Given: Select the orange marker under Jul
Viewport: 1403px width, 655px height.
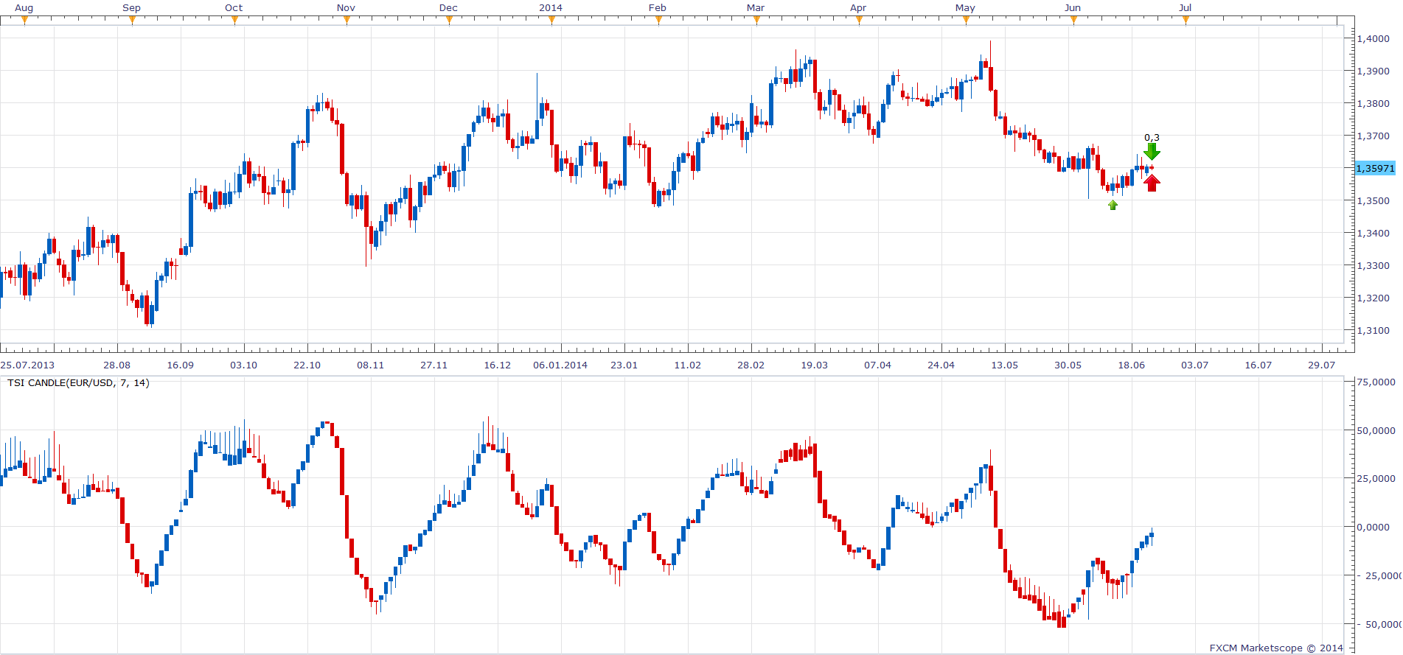Looking at the screenshot, I should coord(1186,20).
